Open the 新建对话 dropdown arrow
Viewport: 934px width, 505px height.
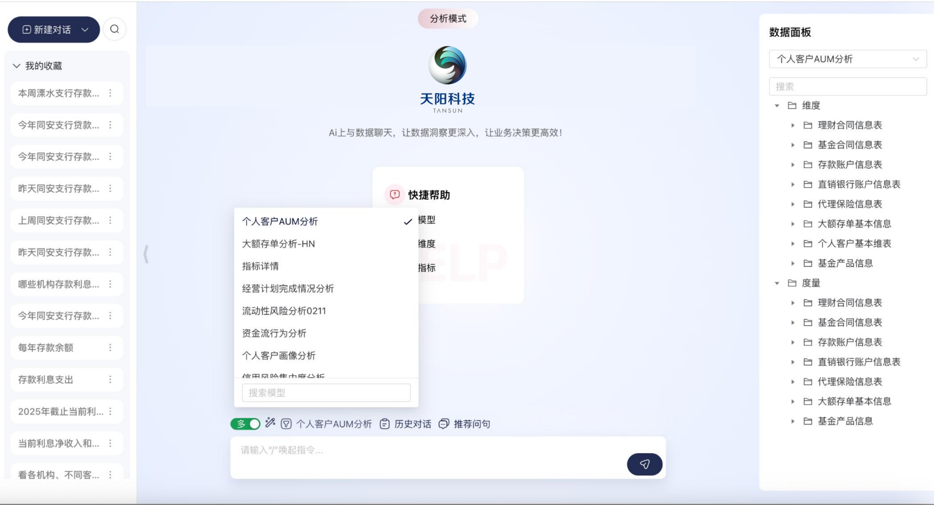[85, 30]
